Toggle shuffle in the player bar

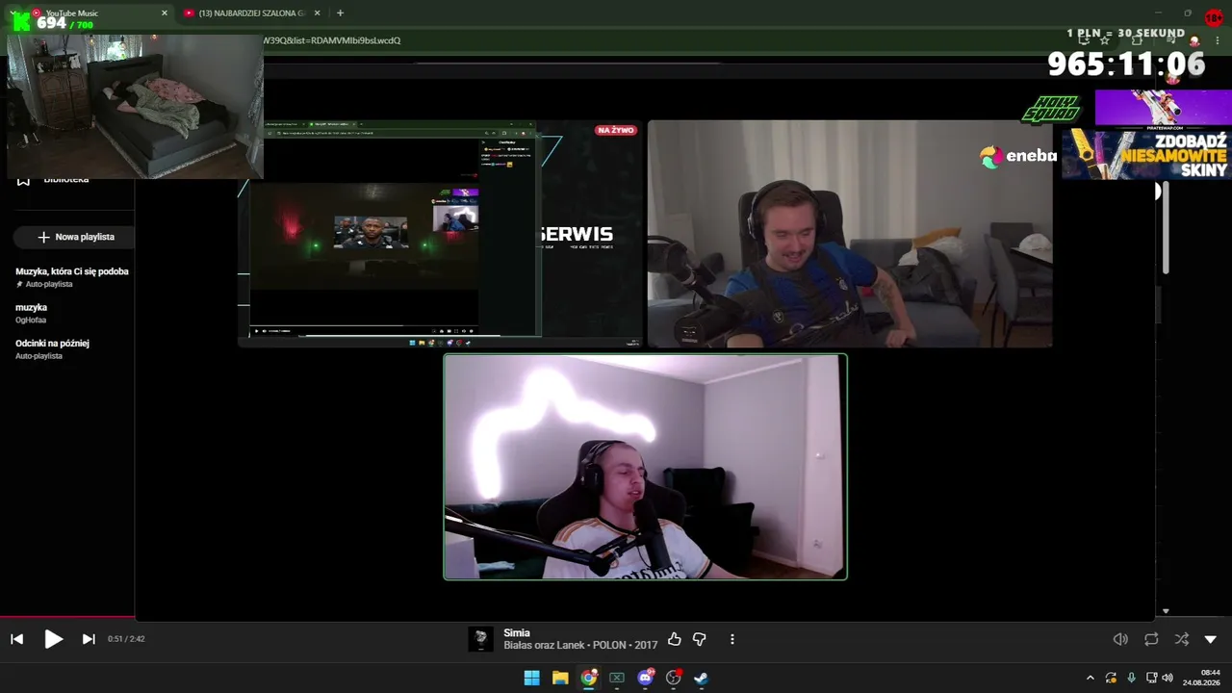coord(1182,639)
